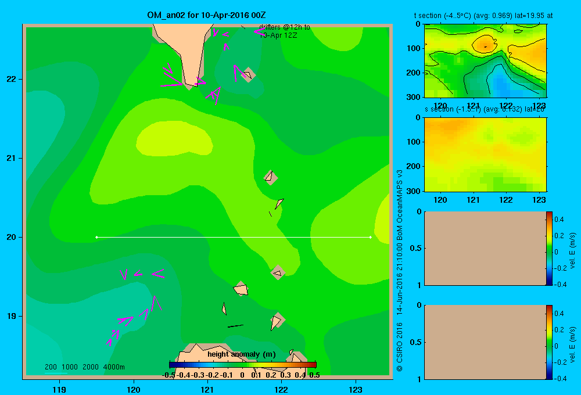Click latitude label 22 on main map axis
The height and width of the screenshot is (395, 581).
tap(11, 80)
